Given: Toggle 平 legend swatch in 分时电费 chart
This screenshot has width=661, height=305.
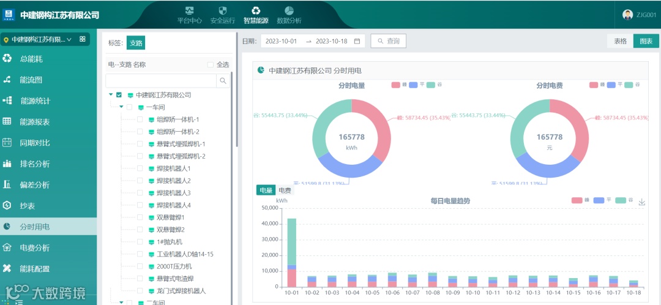Looking at the screenshot, I should coord(611,85).
